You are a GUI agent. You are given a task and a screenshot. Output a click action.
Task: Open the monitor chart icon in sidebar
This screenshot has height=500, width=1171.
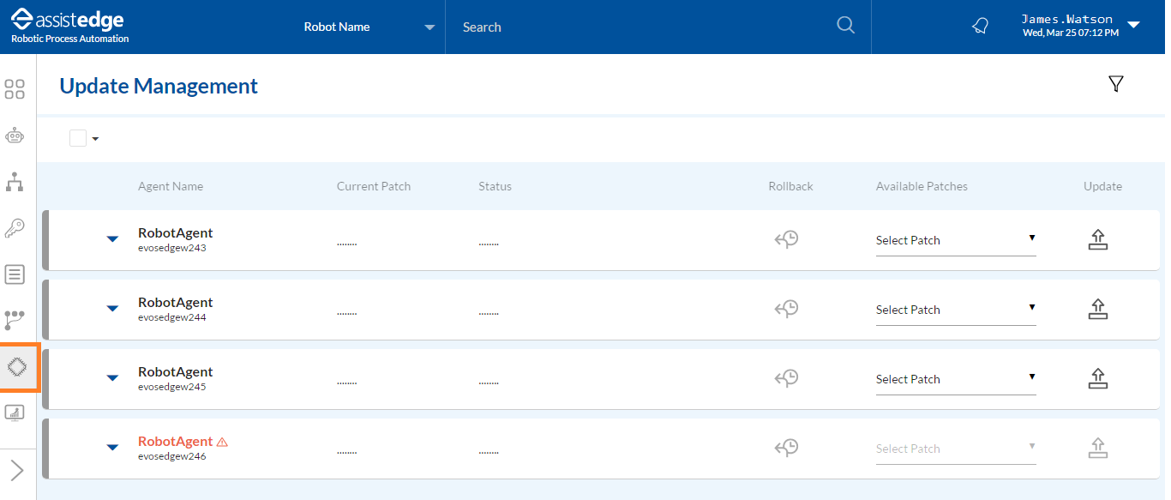tap(15, 413)
